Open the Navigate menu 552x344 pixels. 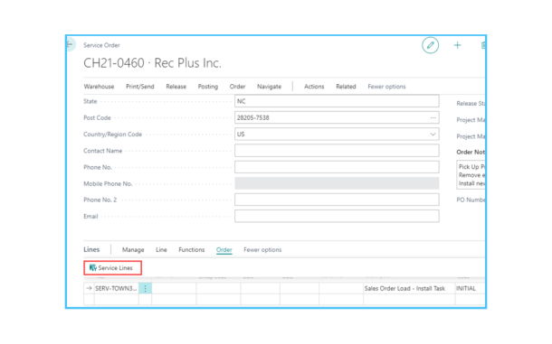(x=269, y=87)
